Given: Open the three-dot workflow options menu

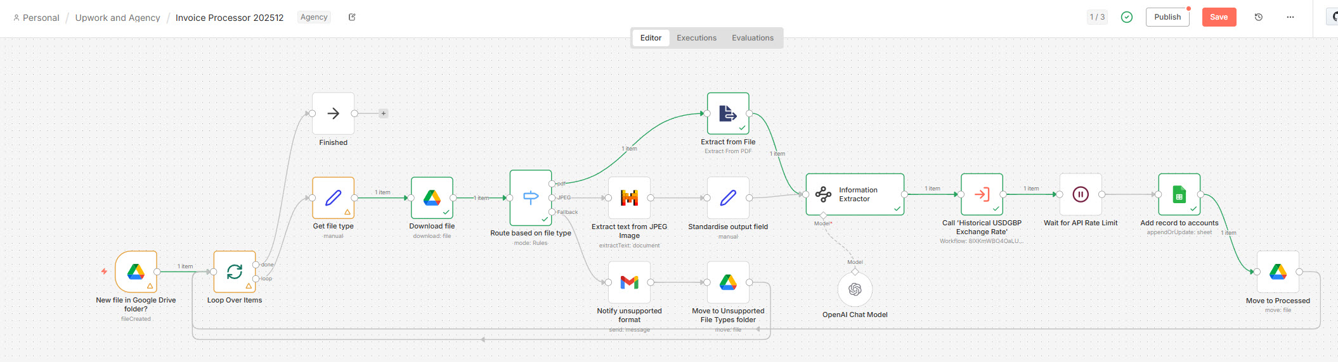Looking at the screenshot, I should 1290,17.
